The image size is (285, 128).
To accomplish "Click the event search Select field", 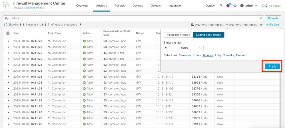I will (133, 18).
